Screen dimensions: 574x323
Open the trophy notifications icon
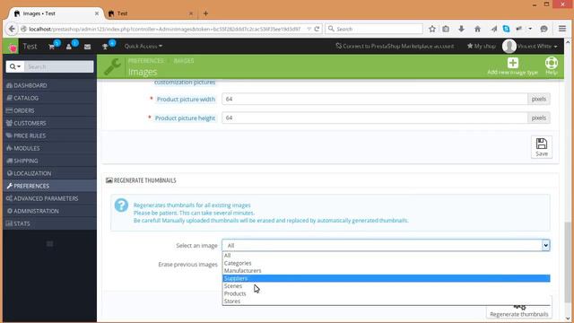105,47
